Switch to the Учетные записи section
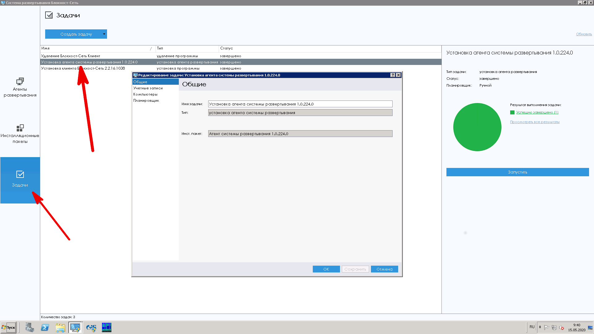 [155, 88]
